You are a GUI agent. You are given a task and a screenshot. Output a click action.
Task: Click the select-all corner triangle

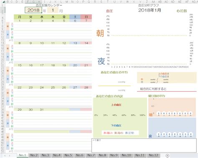(x=4, y=2)
